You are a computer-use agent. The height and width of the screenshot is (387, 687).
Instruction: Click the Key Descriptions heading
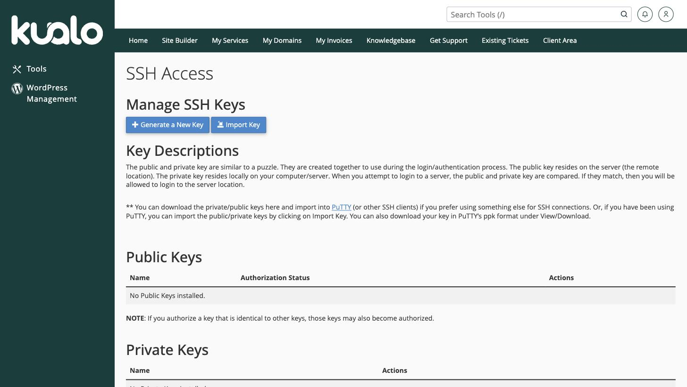[x=182, y=151]
